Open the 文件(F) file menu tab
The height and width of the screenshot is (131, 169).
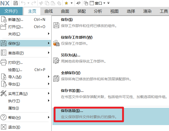11,11
